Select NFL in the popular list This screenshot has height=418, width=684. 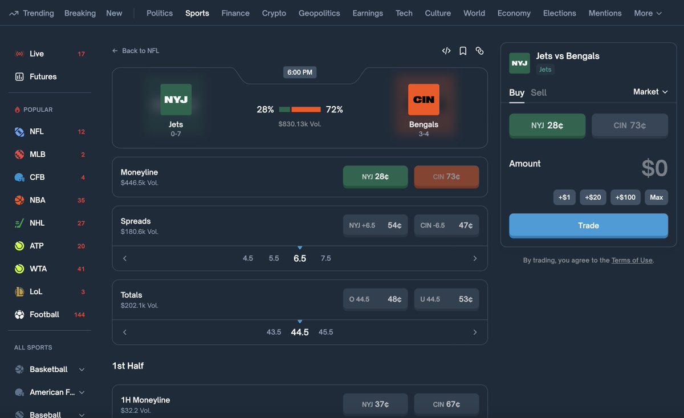[50, 132]
